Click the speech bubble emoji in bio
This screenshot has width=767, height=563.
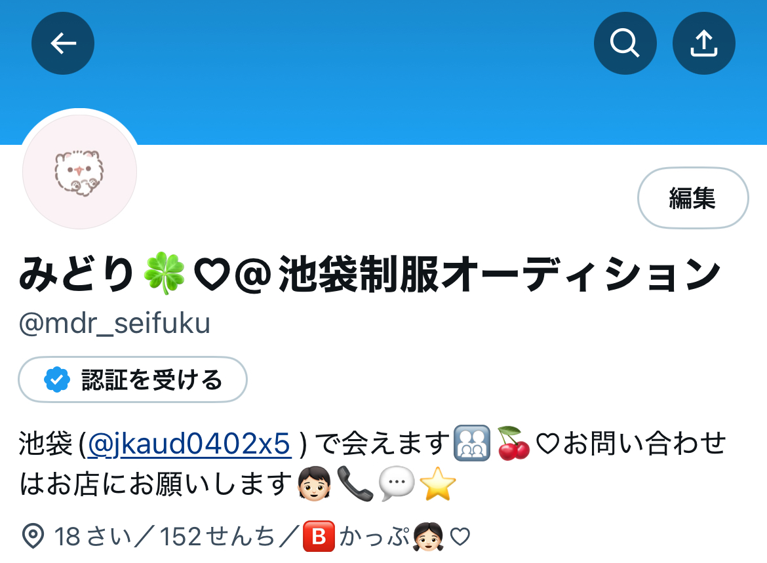pyautogui.click(x=397, y=484)
